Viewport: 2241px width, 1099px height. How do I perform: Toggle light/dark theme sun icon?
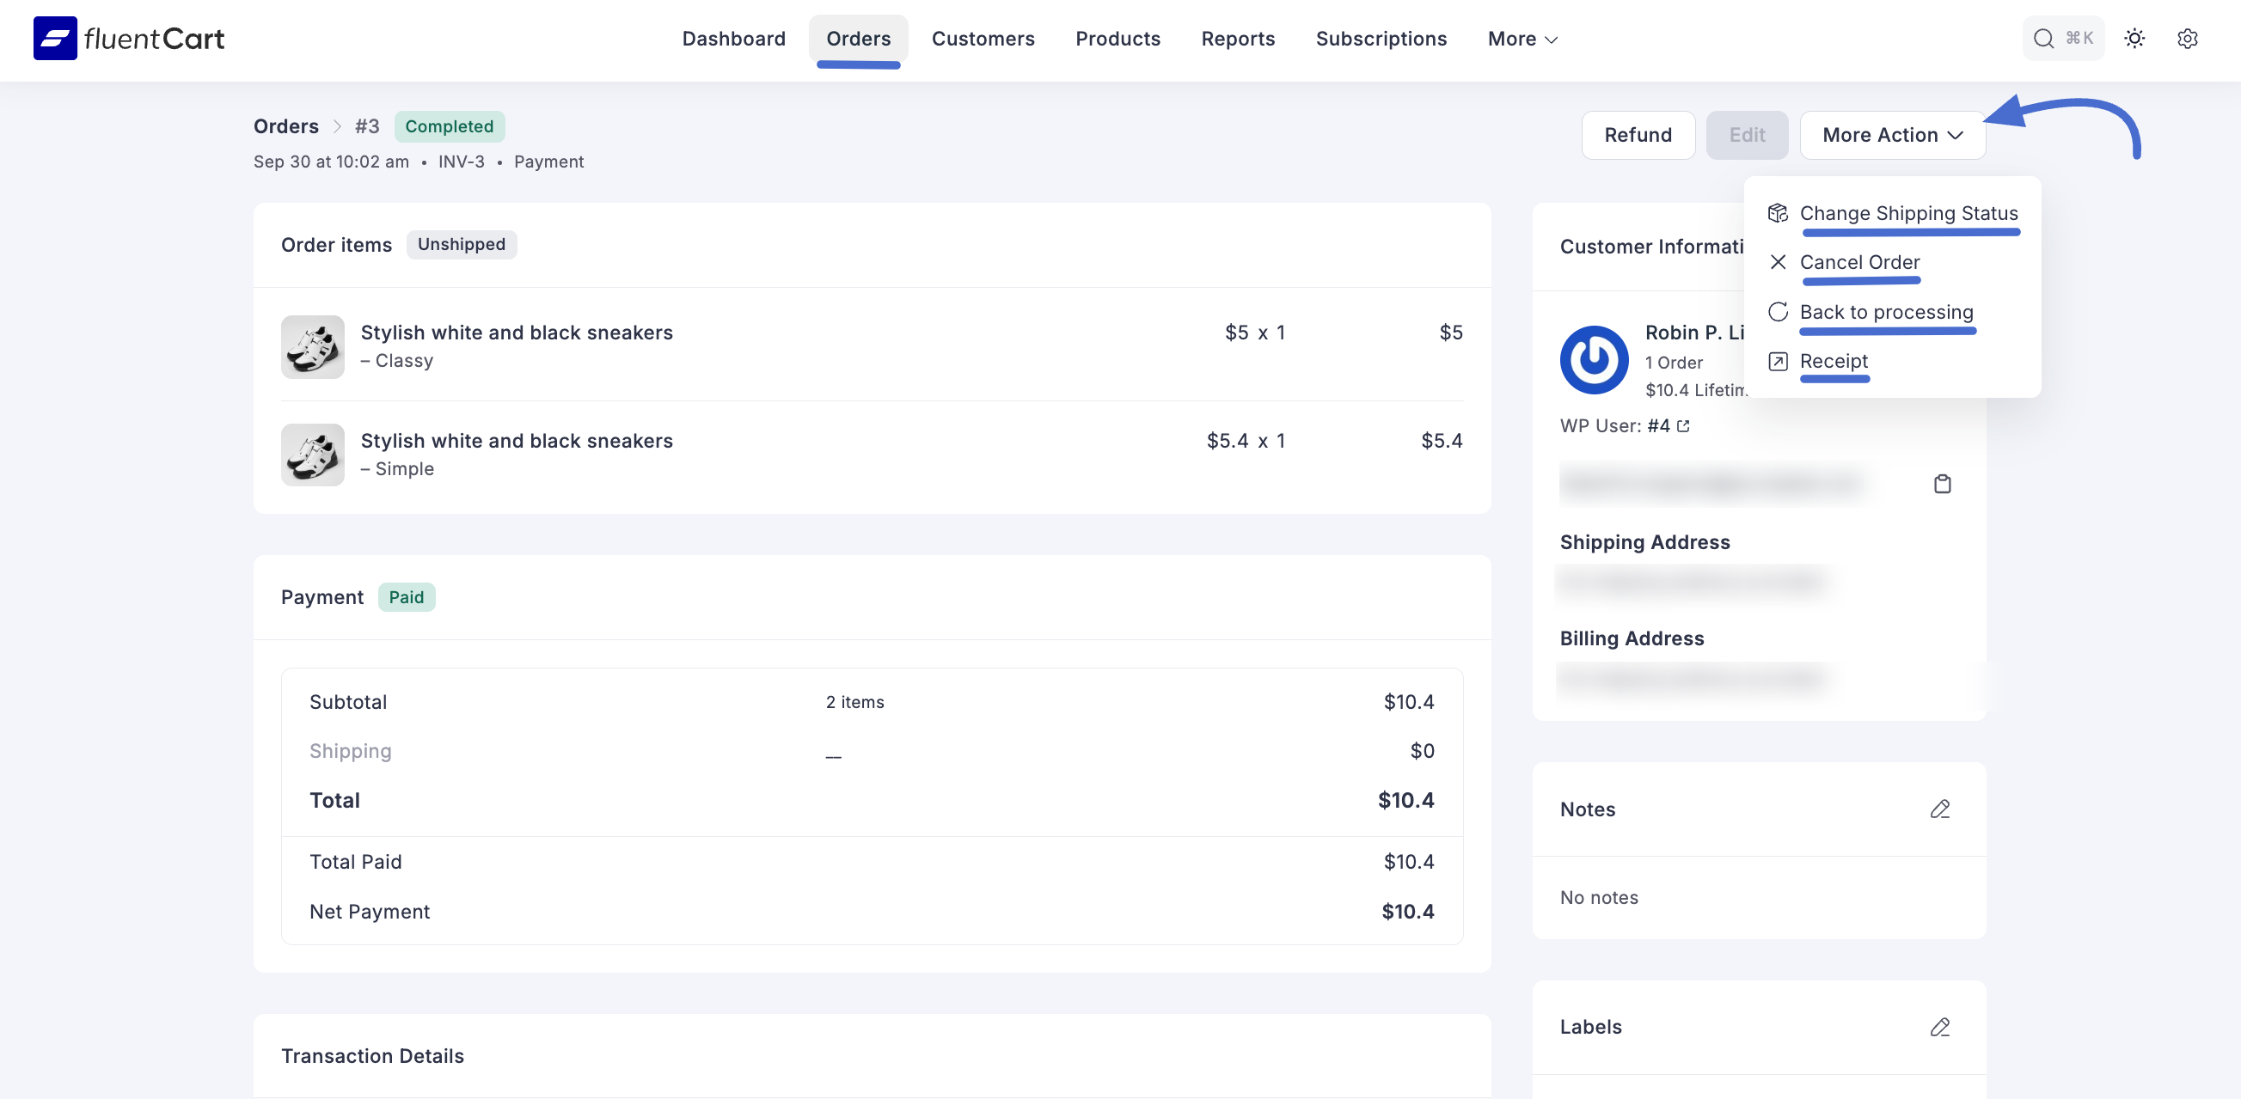coord(2134,39)
